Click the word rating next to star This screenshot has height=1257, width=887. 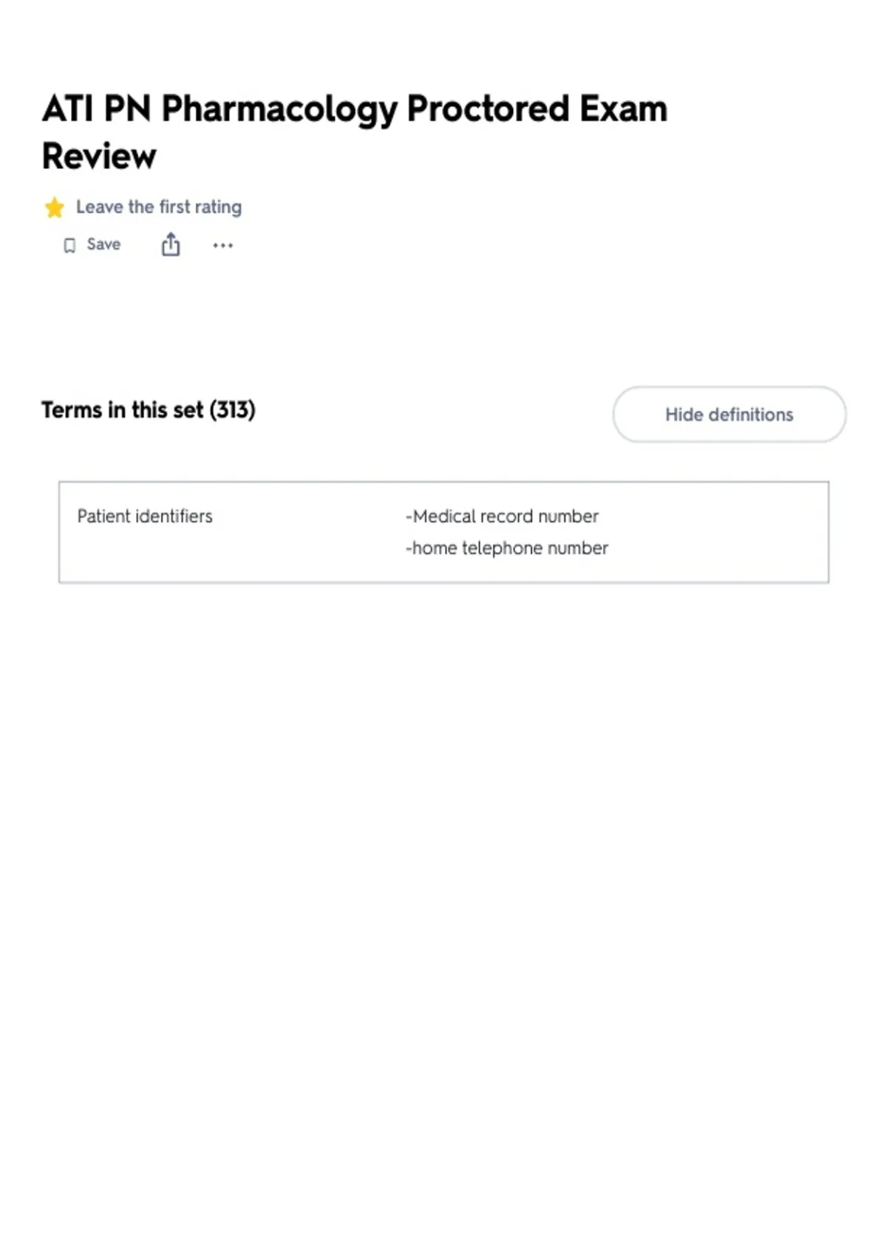(218, 207)
